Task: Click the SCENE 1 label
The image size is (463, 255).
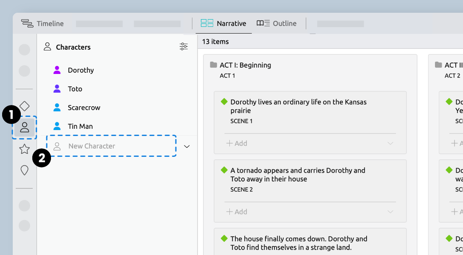Action: point(241,121)
